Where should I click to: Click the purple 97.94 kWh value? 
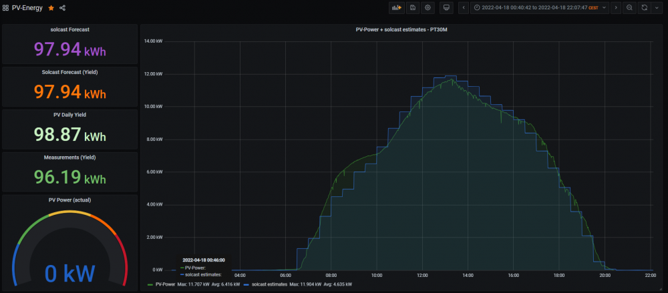click(70, 49)
